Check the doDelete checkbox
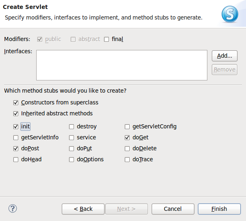The width and height of the screenshot is (246, 221). (x=127, y=149)
